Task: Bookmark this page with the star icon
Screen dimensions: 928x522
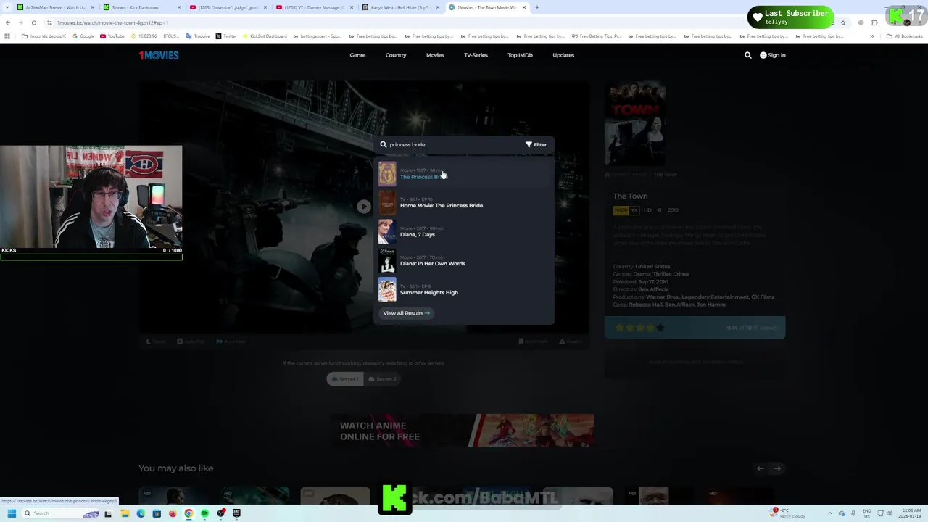Action: [842, 22]
